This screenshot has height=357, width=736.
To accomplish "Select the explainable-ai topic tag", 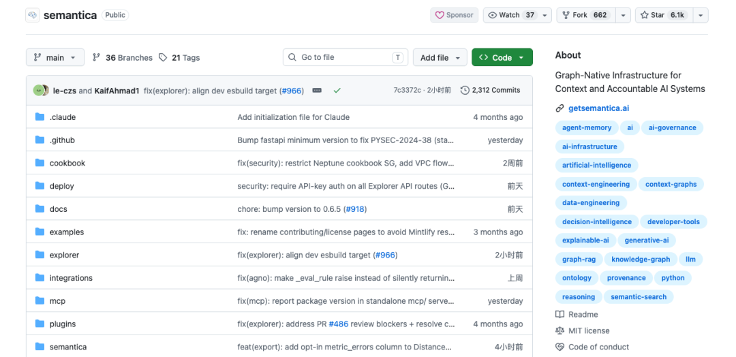I will click(x=585, y=240).
